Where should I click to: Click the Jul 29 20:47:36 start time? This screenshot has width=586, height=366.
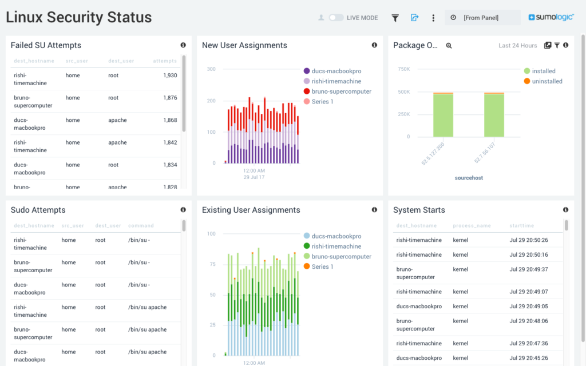[528, 343]
